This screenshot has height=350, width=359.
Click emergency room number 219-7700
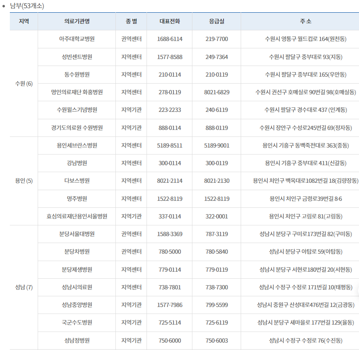(217, 39)
